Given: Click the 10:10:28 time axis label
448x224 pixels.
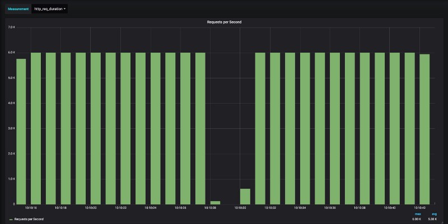Looking at the screenshot, I should pos(210,208).
